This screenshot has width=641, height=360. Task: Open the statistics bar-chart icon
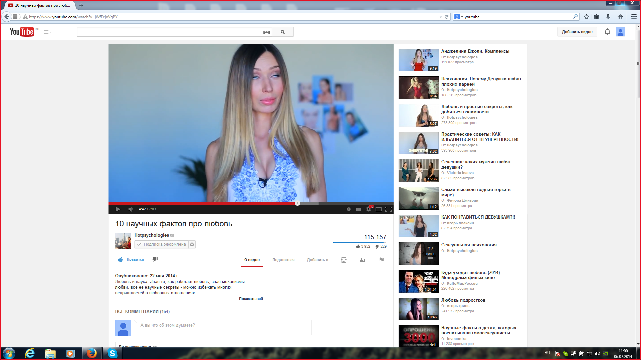[363, 260]
